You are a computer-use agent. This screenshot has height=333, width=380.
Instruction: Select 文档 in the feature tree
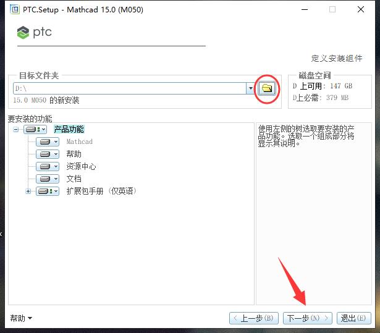pos(74,179)
